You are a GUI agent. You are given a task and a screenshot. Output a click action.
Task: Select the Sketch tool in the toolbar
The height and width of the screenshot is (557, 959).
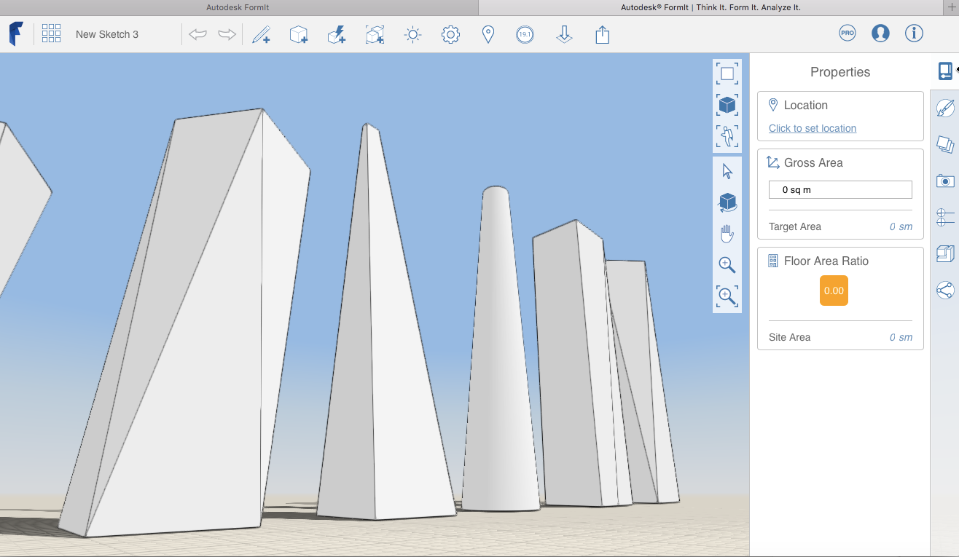coord(262,34)
